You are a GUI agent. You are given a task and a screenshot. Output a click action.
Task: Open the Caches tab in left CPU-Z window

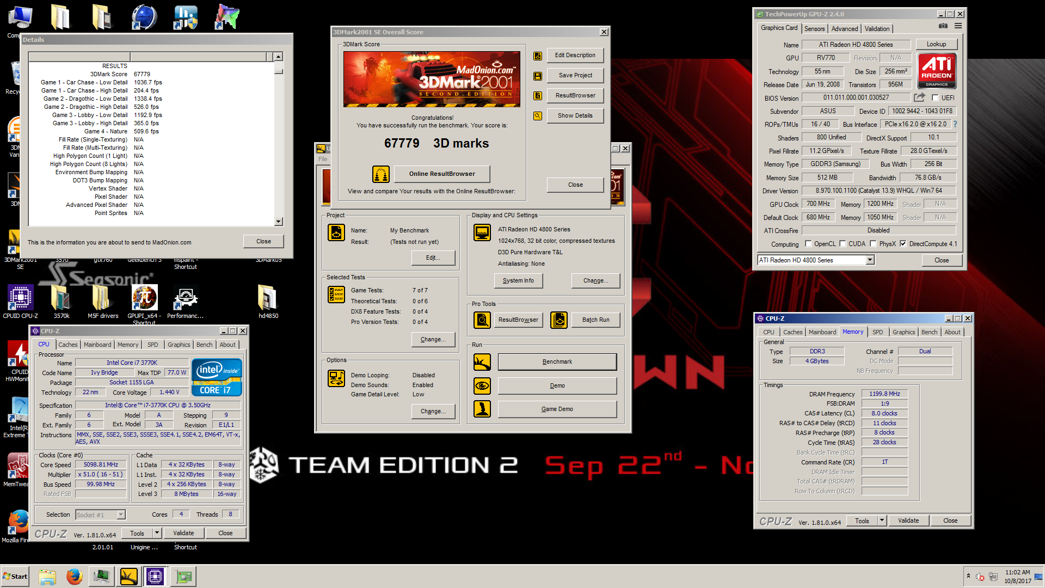click(68, 345)
